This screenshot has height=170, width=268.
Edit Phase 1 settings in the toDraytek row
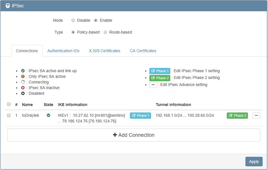tap(140, 115)
